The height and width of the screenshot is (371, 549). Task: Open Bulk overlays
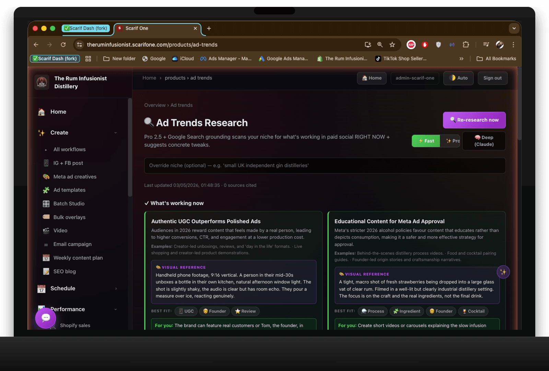[x=69, y=217]
